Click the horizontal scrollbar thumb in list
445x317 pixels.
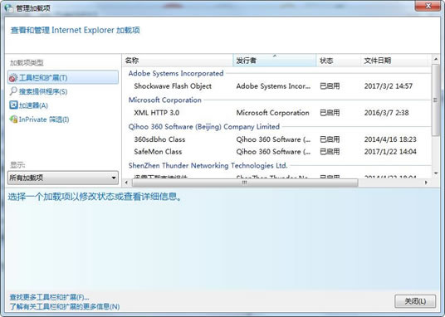[245, 183]
